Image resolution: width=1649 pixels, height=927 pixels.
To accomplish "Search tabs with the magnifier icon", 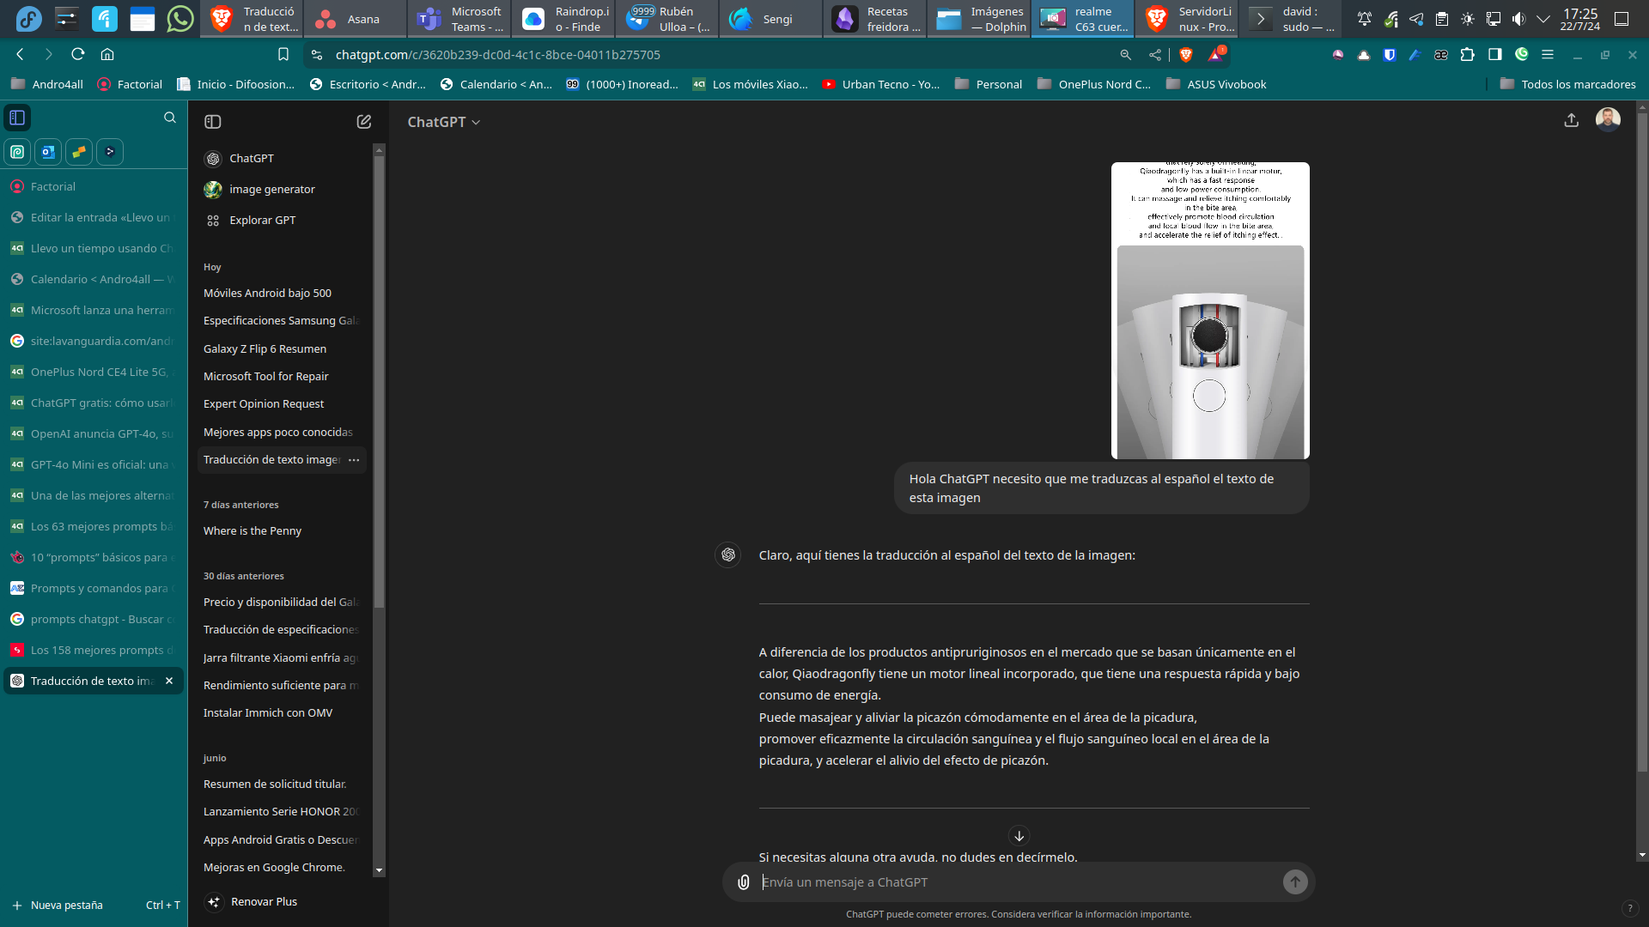I will coord(170,118).
